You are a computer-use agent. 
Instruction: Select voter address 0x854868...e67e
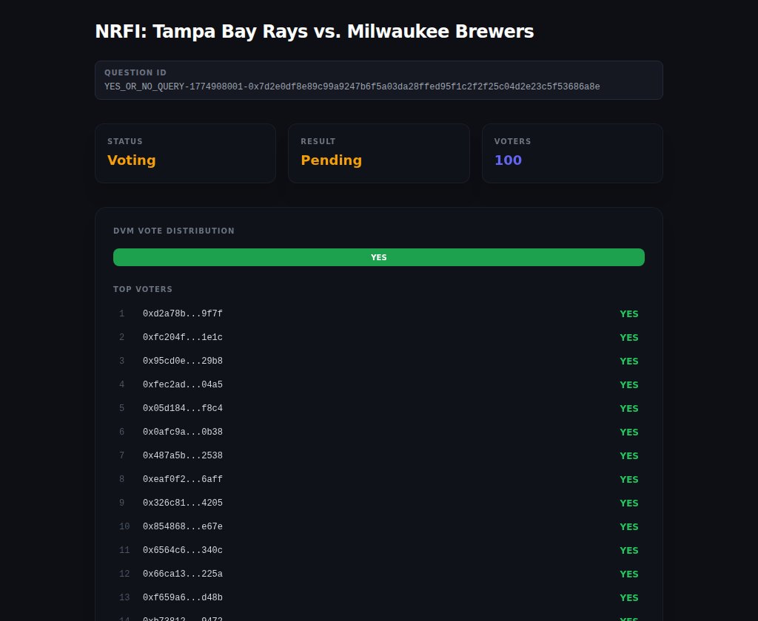183,527
